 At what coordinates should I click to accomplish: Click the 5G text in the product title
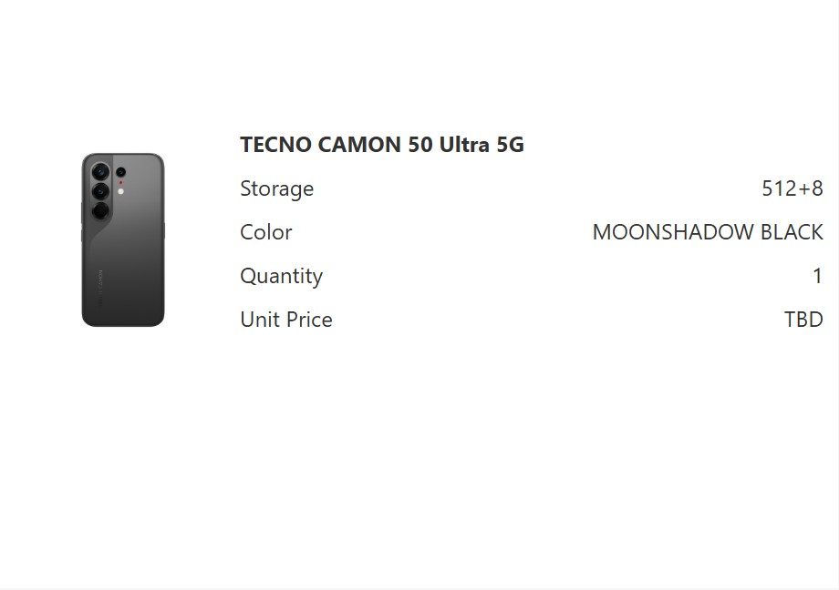point(510,145)
